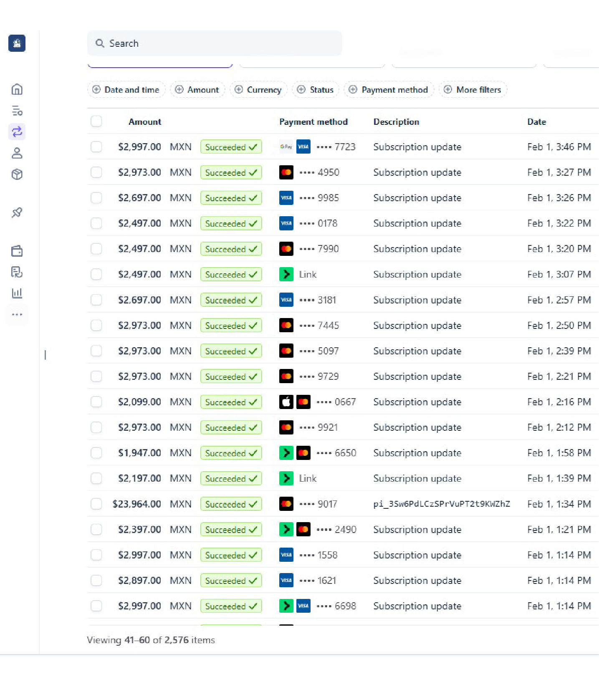
Task: Open Transactions sidebar arrows icon
Action: [17, 132]
